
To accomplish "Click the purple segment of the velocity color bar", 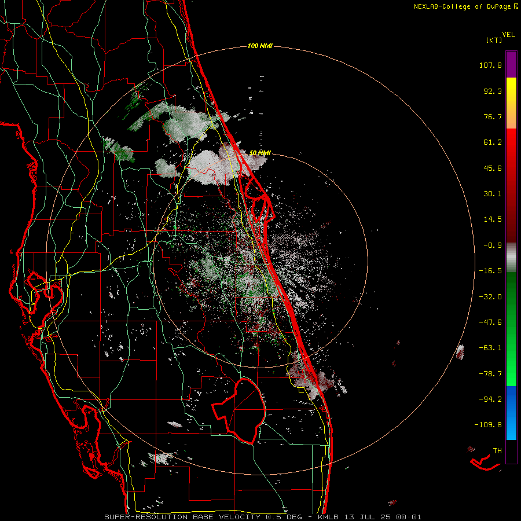I will (x=511, y=64).
